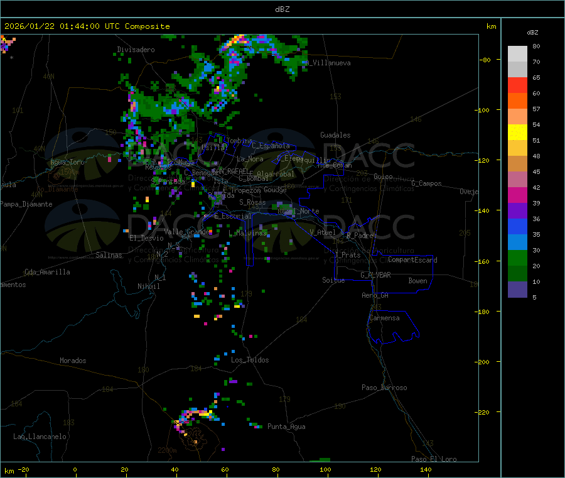565x478 pixels.
Task: Click the Salinas location label
Action: [109, 255]
